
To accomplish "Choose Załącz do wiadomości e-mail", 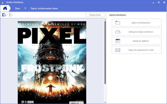I will click(x=137, y=50).
